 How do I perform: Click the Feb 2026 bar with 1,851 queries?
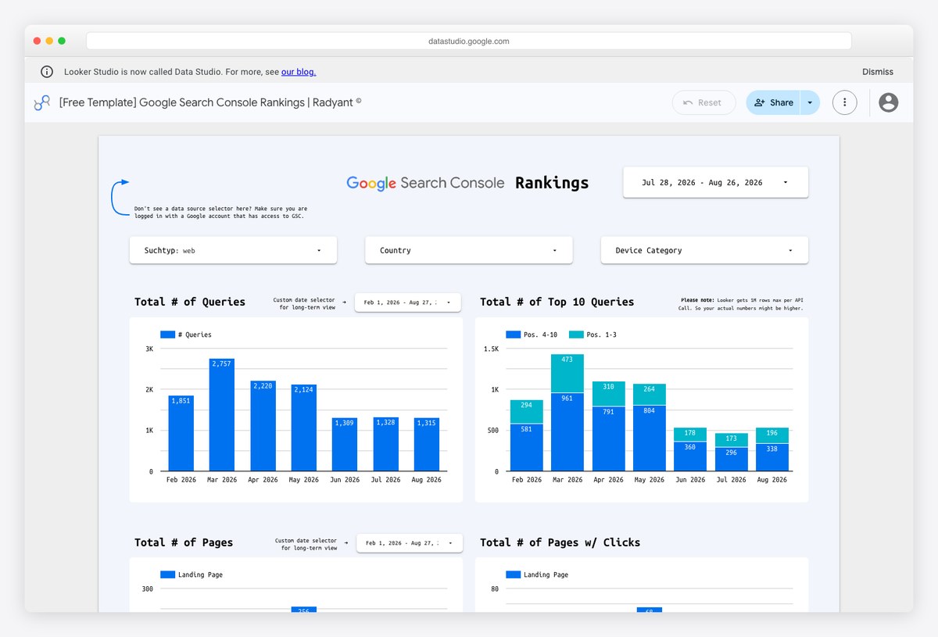[181, 434]
